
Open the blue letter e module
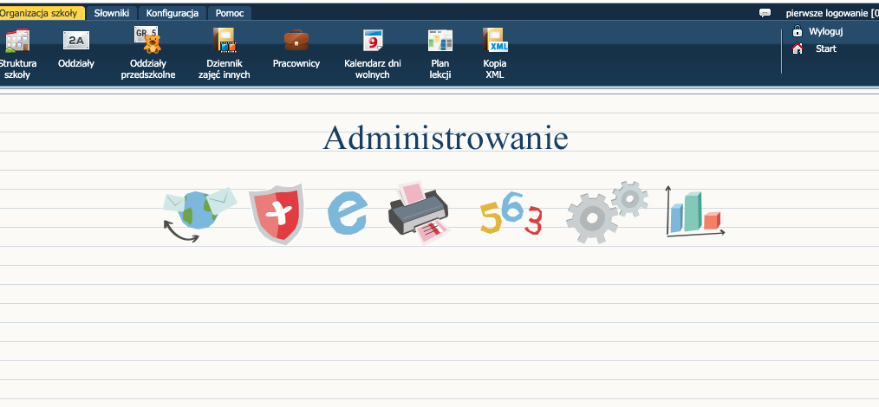(x=347, y=214)
